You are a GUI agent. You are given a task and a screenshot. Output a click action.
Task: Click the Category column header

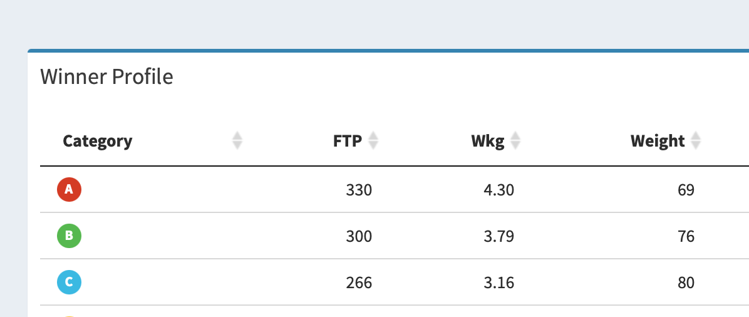pos(98,141)
